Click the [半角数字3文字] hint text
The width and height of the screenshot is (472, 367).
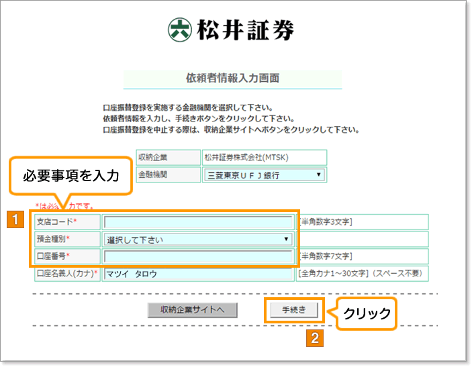click(x=326, y=222)
